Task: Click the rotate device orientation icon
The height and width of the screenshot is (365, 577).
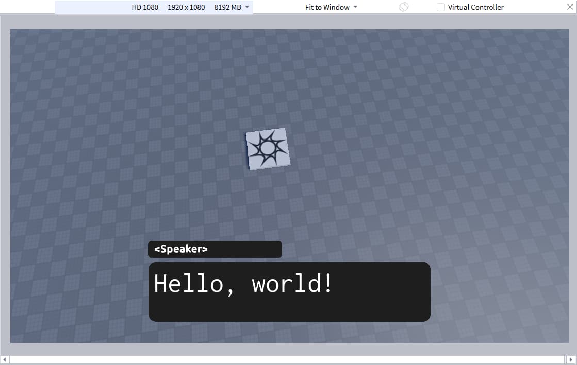Action: [x=404, y=7]
